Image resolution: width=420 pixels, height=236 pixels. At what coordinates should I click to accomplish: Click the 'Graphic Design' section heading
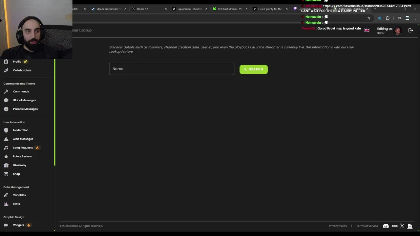pos(14,217)
